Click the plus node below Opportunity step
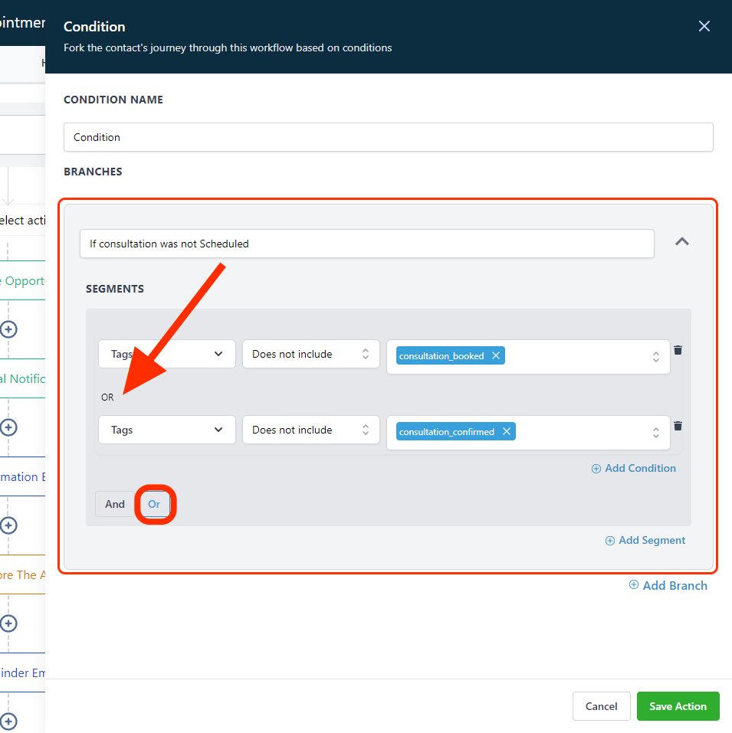 8,329
